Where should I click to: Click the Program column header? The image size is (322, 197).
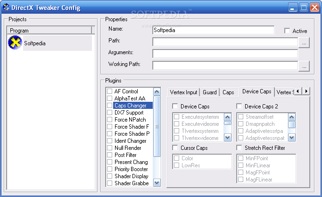pyautogui.click(x=50, y=30)
